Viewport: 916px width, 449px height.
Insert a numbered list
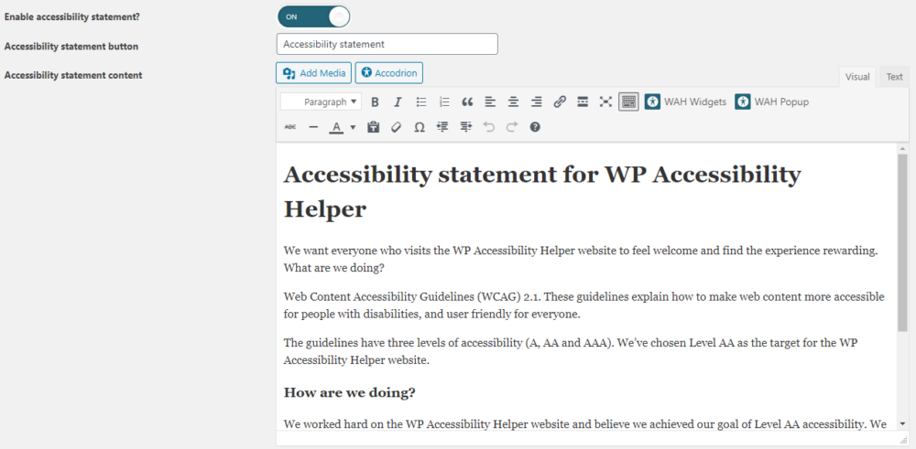444,102
